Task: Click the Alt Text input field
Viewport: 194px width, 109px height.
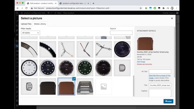Action: (160, 71)
